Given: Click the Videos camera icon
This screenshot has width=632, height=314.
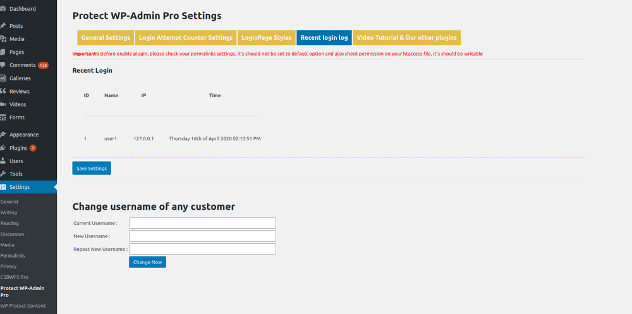Looking at the screenshot, I should 3,104.
